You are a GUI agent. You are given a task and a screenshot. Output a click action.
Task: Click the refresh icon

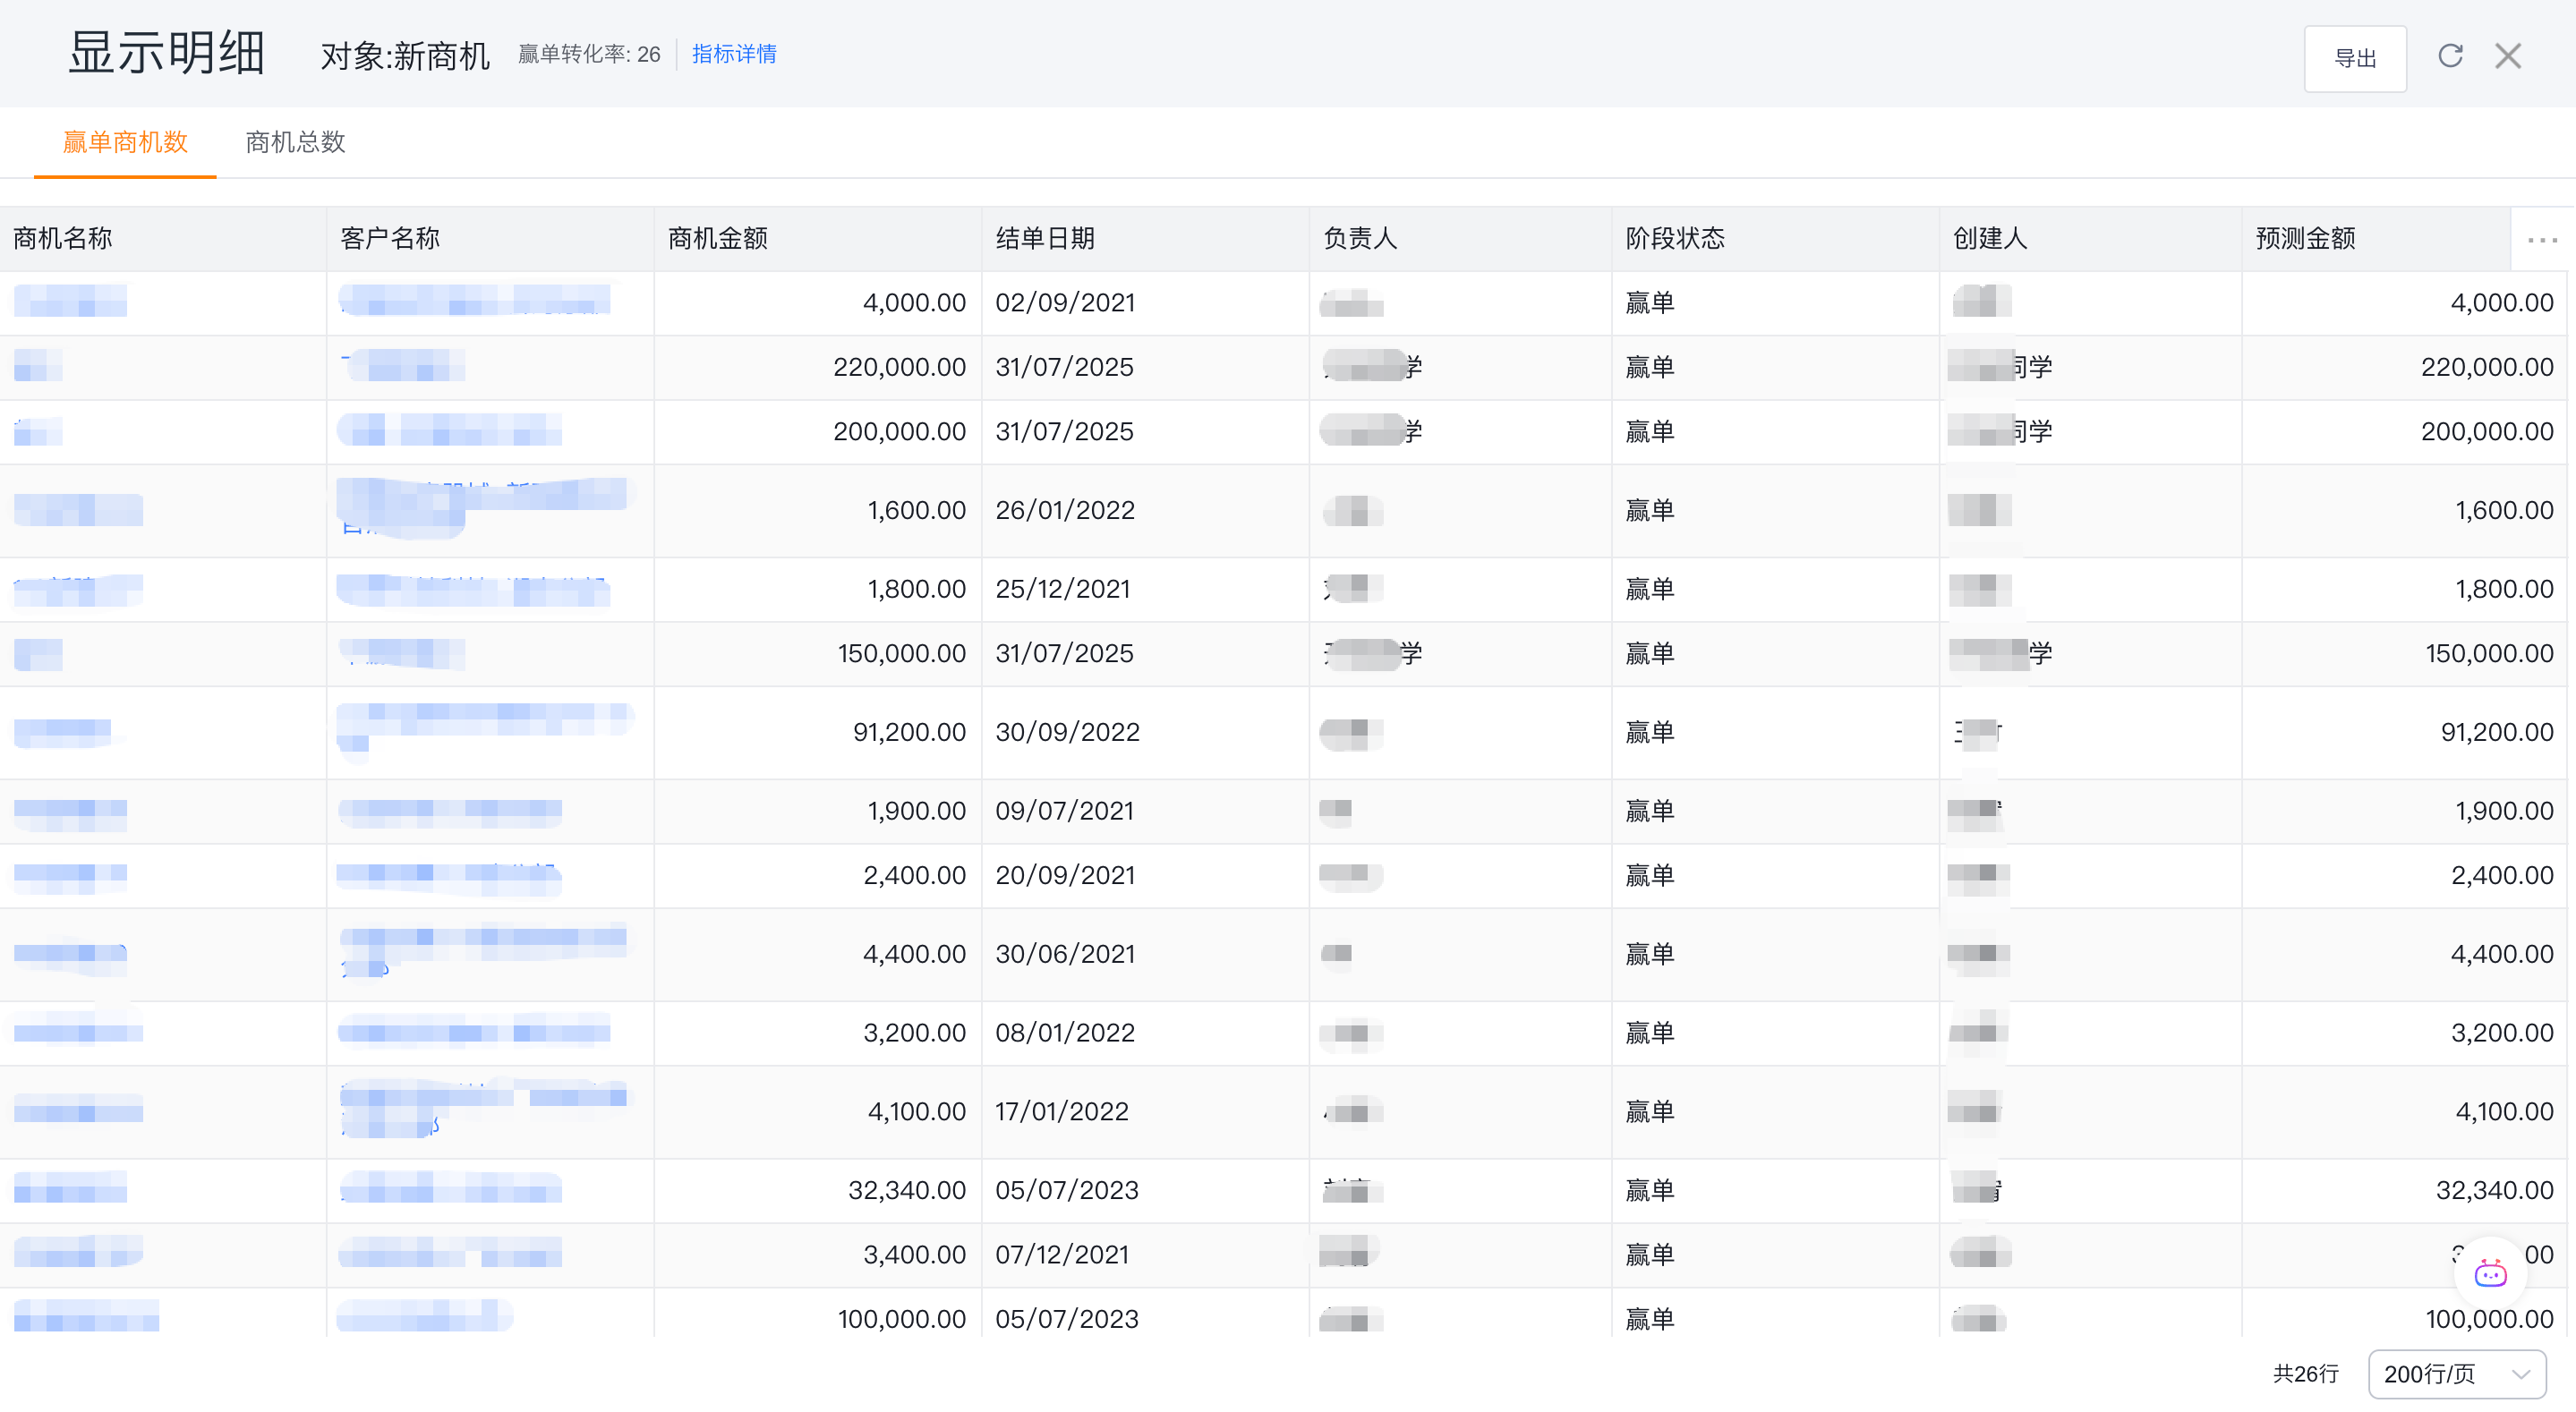pos(2449,56)
